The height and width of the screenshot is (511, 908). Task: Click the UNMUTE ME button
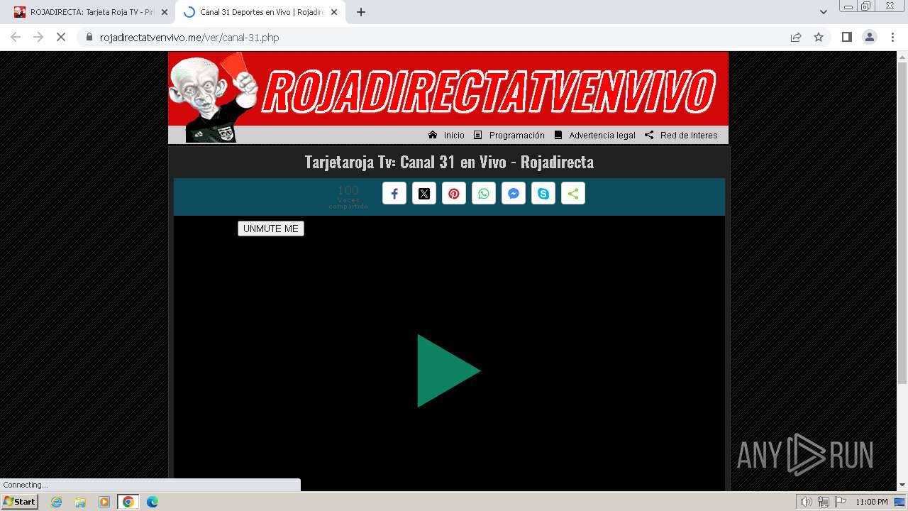(271, 229)
